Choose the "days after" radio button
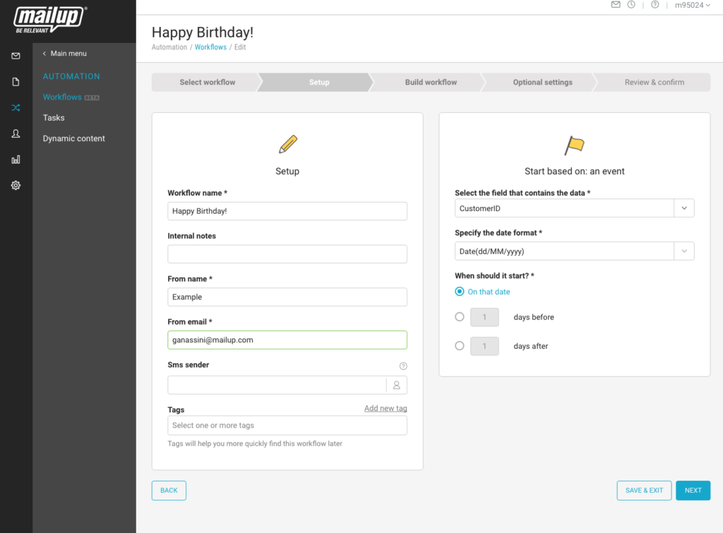723x533 pixels. (x=460, y=346)
